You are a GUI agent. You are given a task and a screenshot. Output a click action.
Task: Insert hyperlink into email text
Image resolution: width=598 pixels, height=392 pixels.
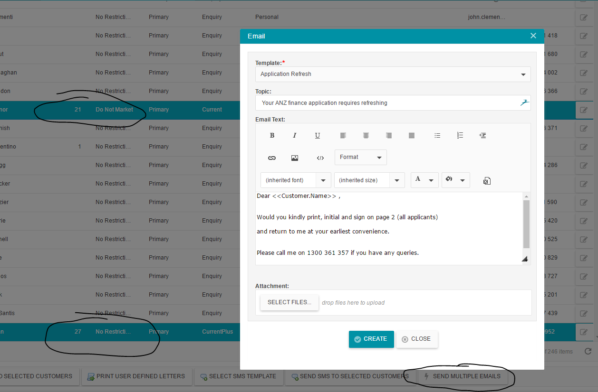(272, 158)
